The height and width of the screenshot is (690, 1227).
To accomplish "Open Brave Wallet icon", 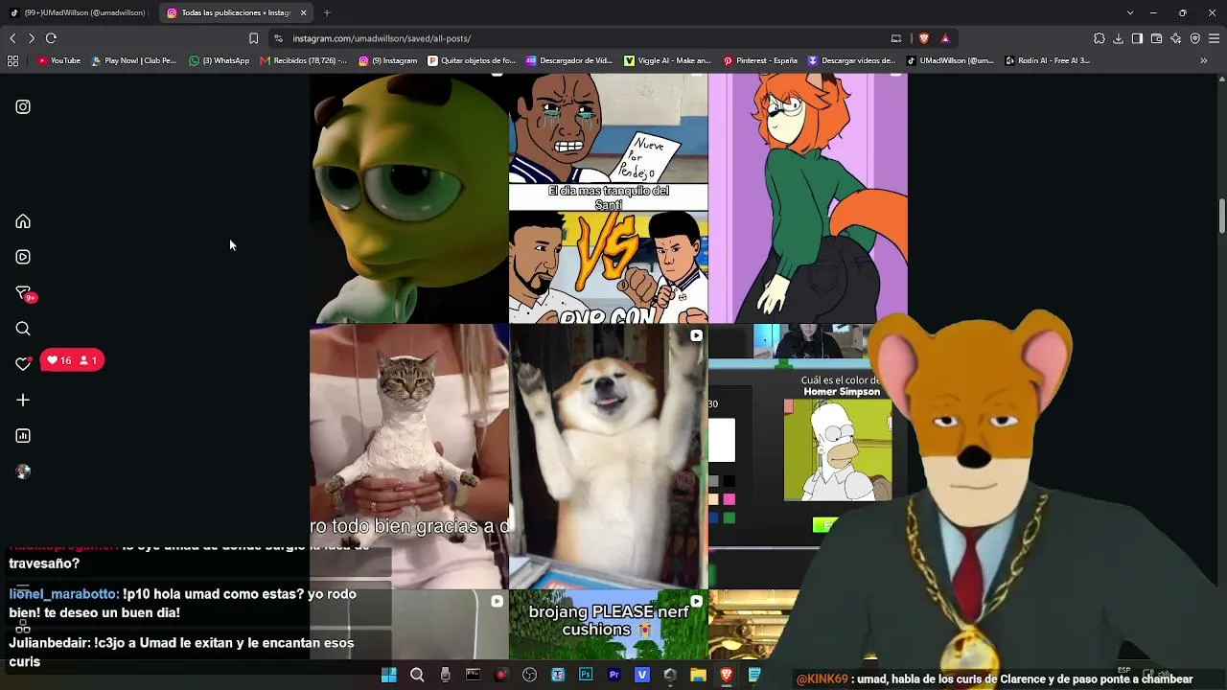I will tap(1156, 38).
